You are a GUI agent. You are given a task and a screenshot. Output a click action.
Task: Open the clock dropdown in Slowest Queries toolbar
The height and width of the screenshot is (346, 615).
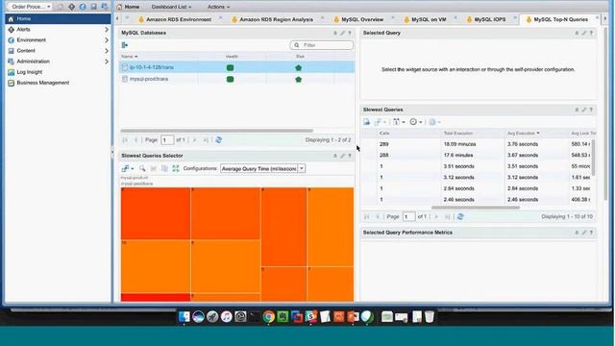pyautogui.click(x=416, y=122)
